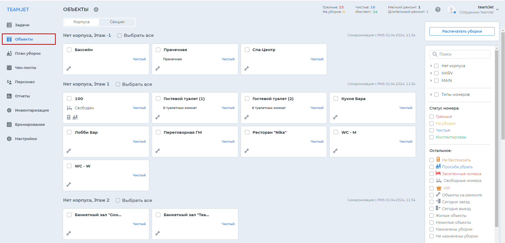Viewport: 505px width, 243px height.
Task: Click wrench icon on Спа-Центр card
Action: click(247, 68)
